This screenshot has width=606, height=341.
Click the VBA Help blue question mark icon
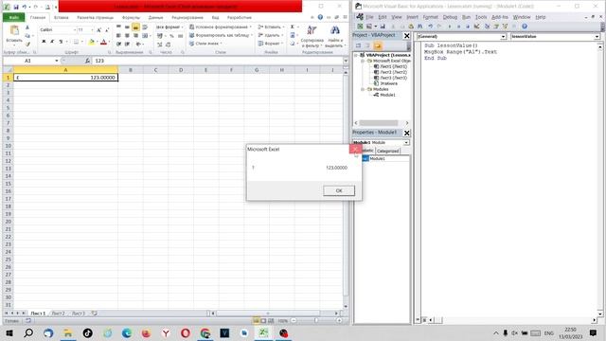click(525, 27)
